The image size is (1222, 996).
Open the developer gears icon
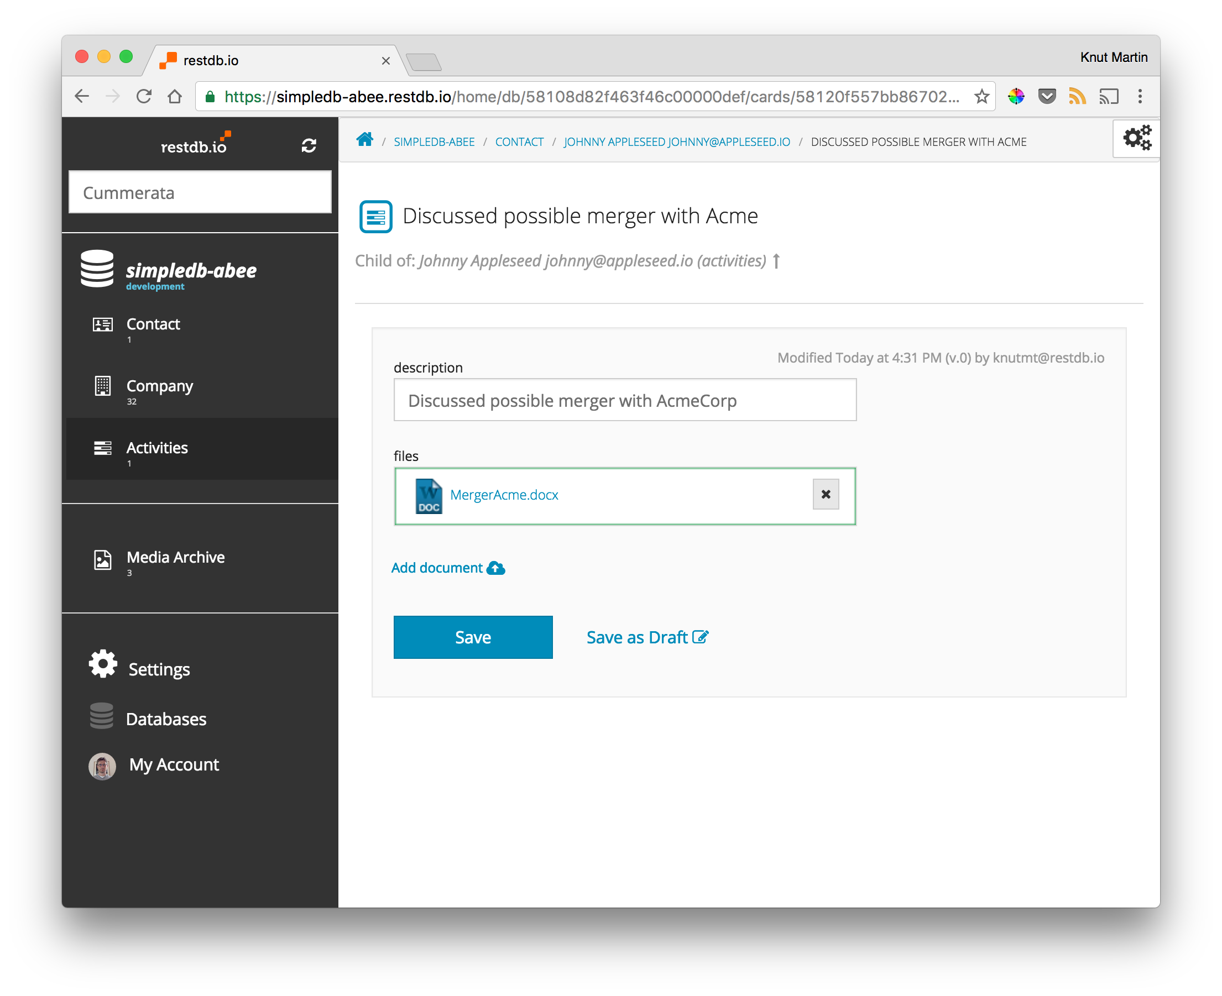click(1136, 138)
